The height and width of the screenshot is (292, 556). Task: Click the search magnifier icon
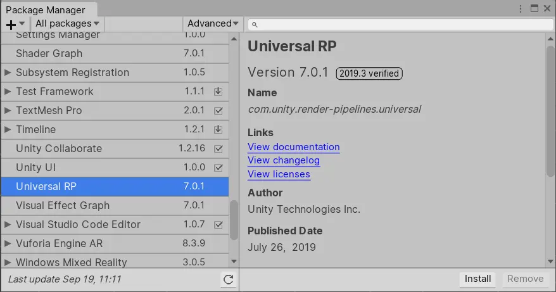254,25
